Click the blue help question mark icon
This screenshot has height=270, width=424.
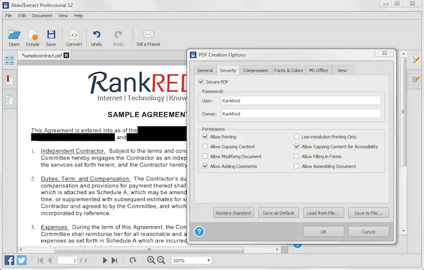pos(200,232)
